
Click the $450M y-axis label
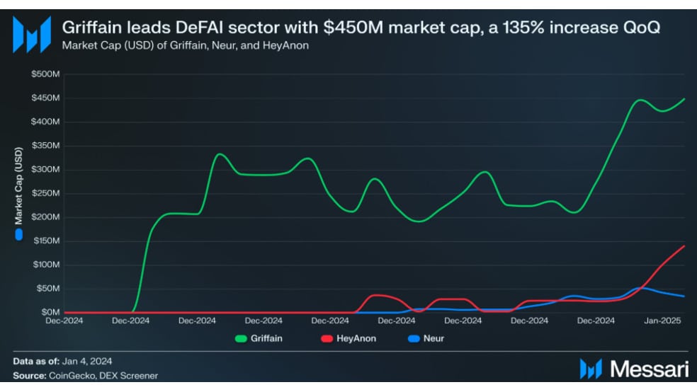(x=45, y=98)
